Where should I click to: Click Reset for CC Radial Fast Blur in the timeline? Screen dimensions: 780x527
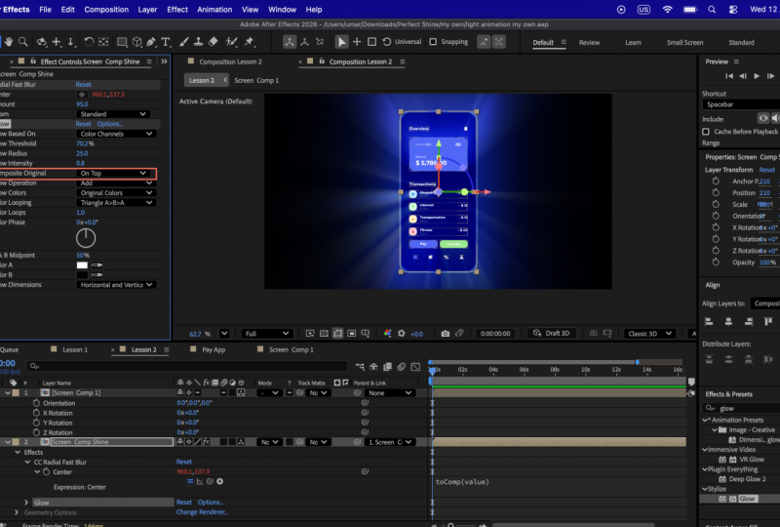(184, 462)
